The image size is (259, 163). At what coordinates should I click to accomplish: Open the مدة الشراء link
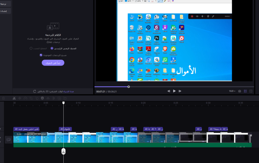[x=69, y=92]
